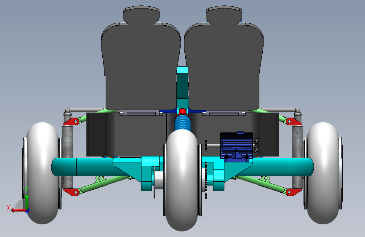Pick the center front wheel

pyautogui.click(x=182, y=180)
